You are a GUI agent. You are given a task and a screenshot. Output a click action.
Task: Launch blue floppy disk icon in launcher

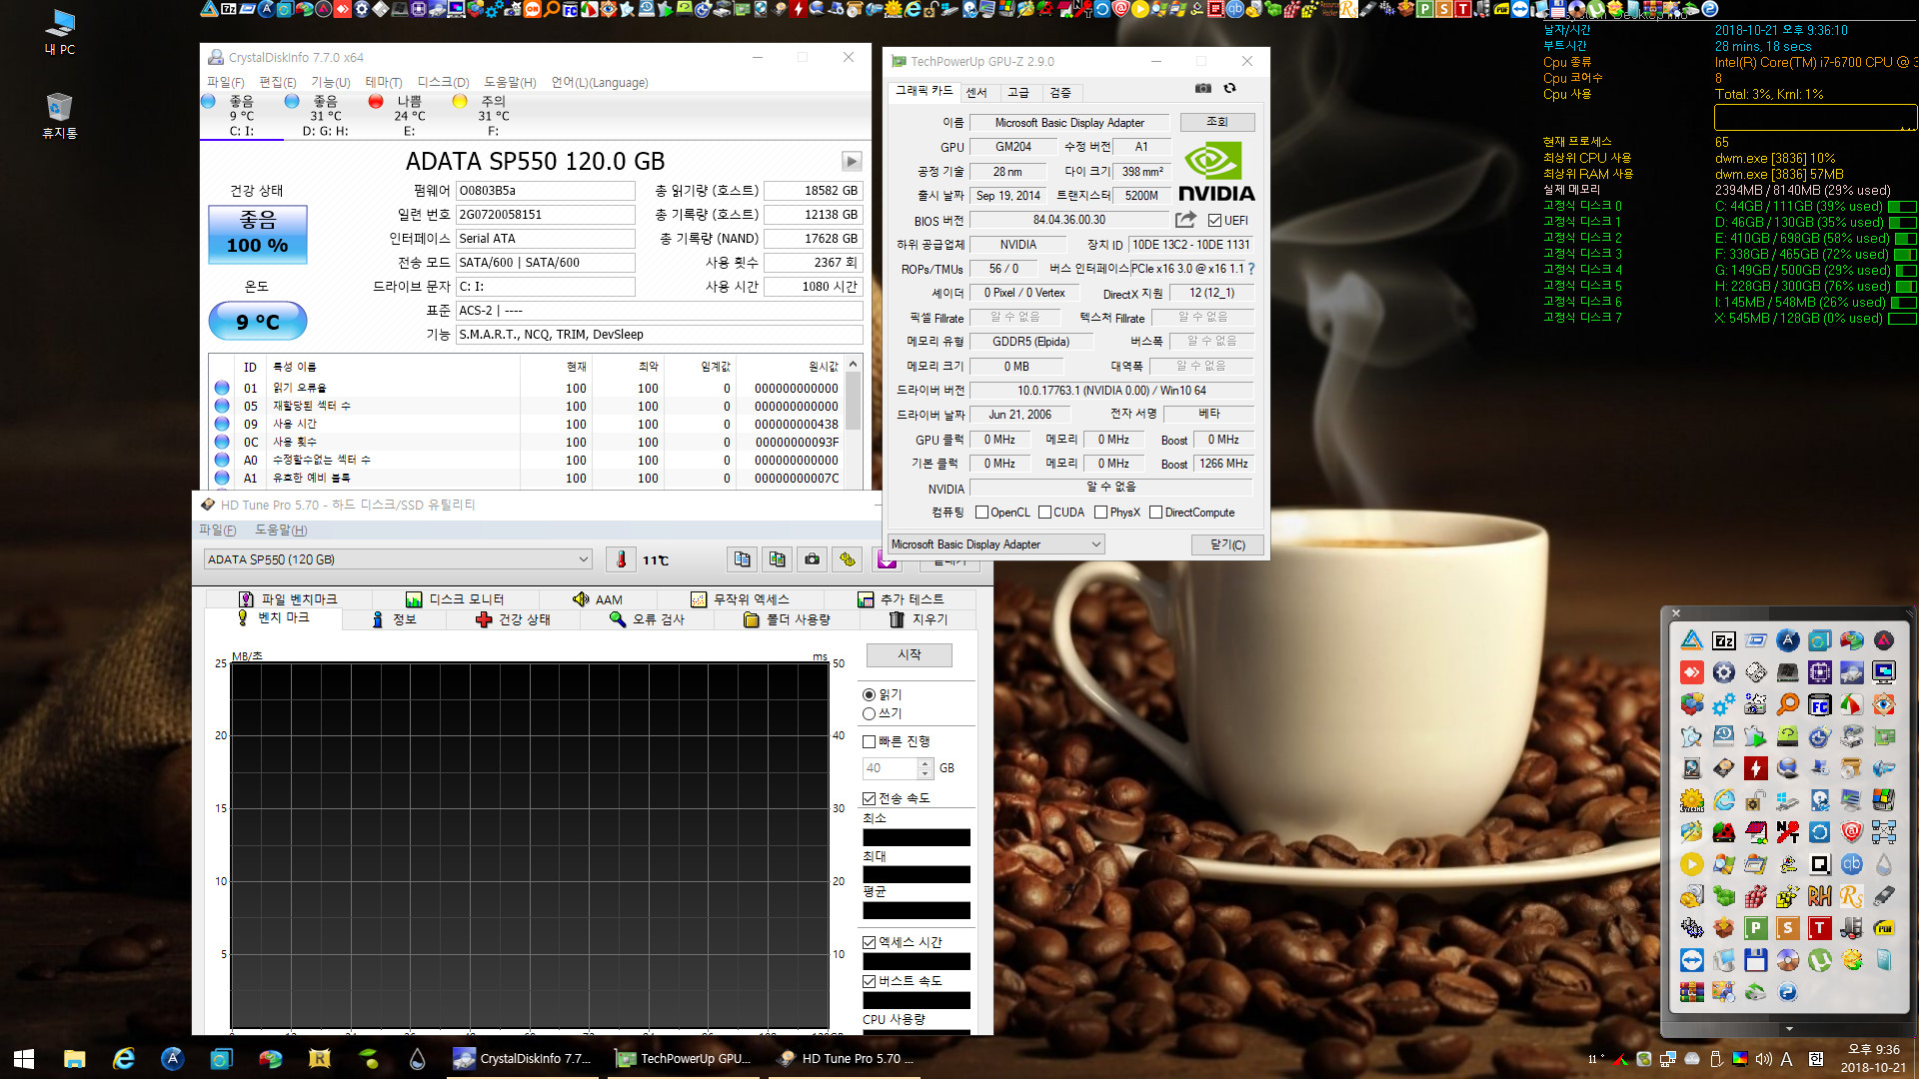[x=1756, y=961]
